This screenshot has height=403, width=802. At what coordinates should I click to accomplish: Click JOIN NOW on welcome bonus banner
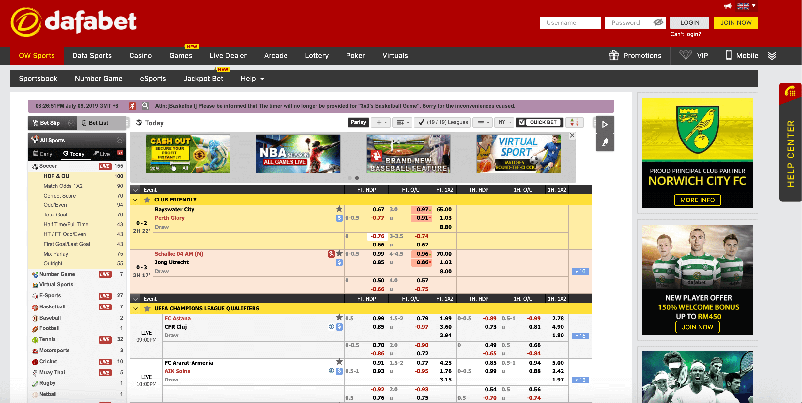point(697,327)
